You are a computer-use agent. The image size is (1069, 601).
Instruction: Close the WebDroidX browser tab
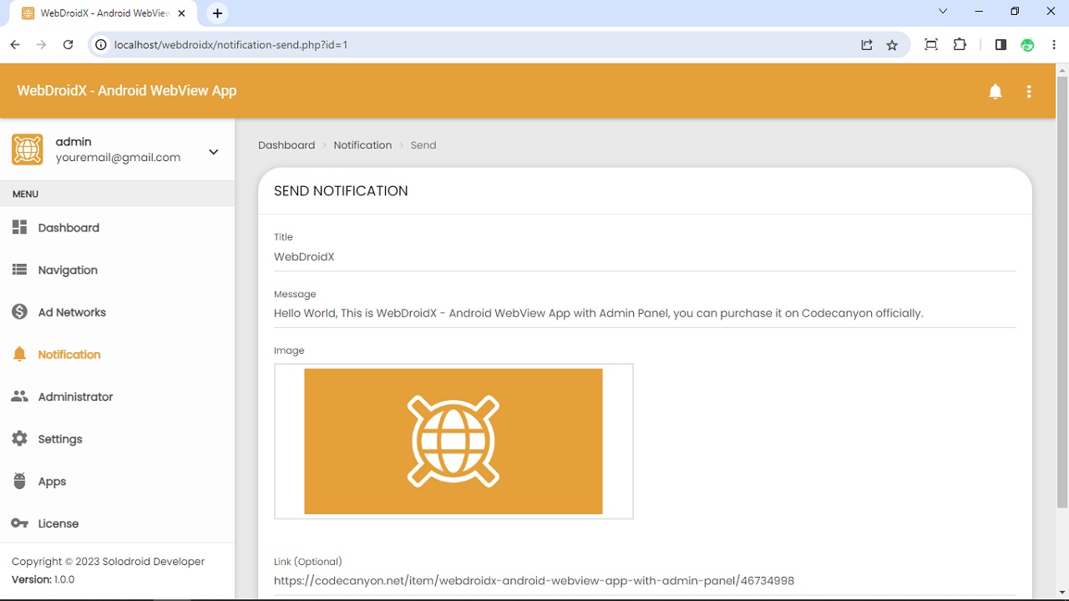(182, 13)
